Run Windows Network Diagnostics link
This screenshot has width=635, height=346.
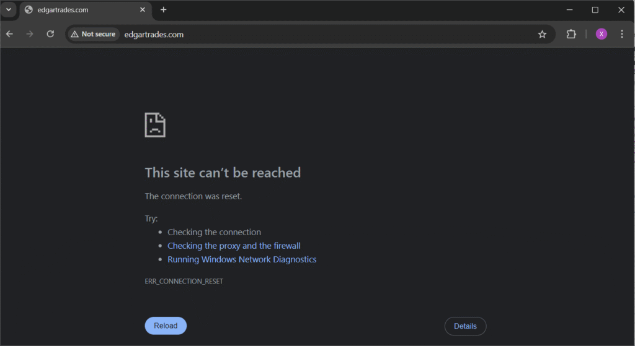click(x=242, y=259)
